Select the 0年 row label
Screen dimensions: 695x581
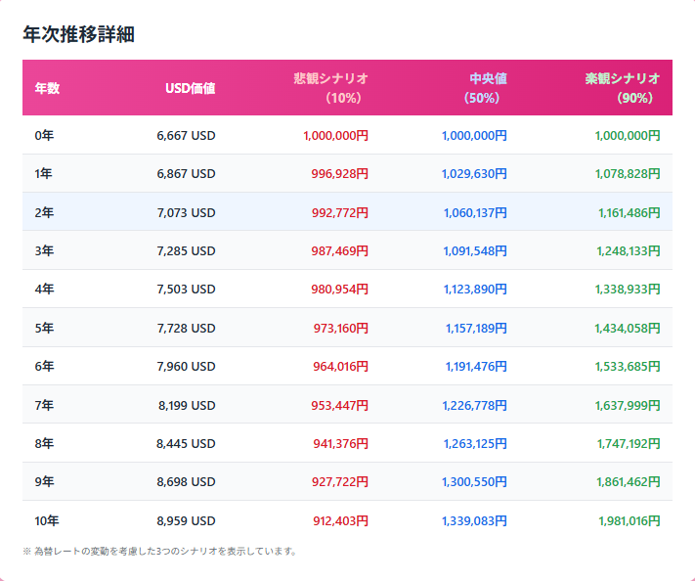click(44, 135)
